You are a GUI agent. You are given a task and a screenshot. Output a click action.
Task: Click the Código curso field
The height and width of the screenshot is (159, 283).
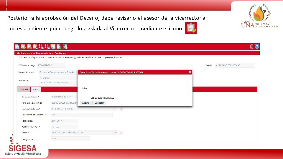pos(70,138)
